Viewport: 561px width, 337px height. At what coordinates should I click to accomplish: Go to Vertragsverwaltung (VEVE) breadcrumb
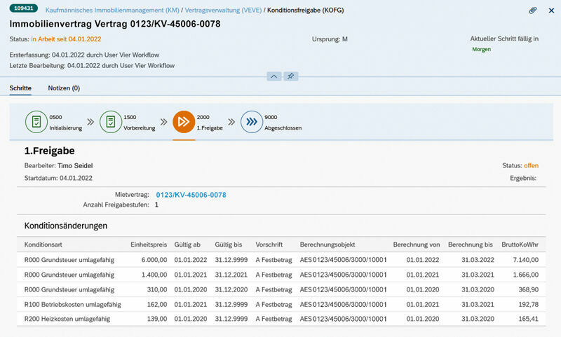click(x=222, y=11)
